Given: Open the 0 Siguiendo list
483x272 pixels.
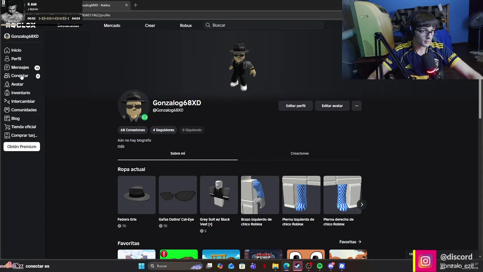Looking at the screenshot, I should (x=192, y=130).
